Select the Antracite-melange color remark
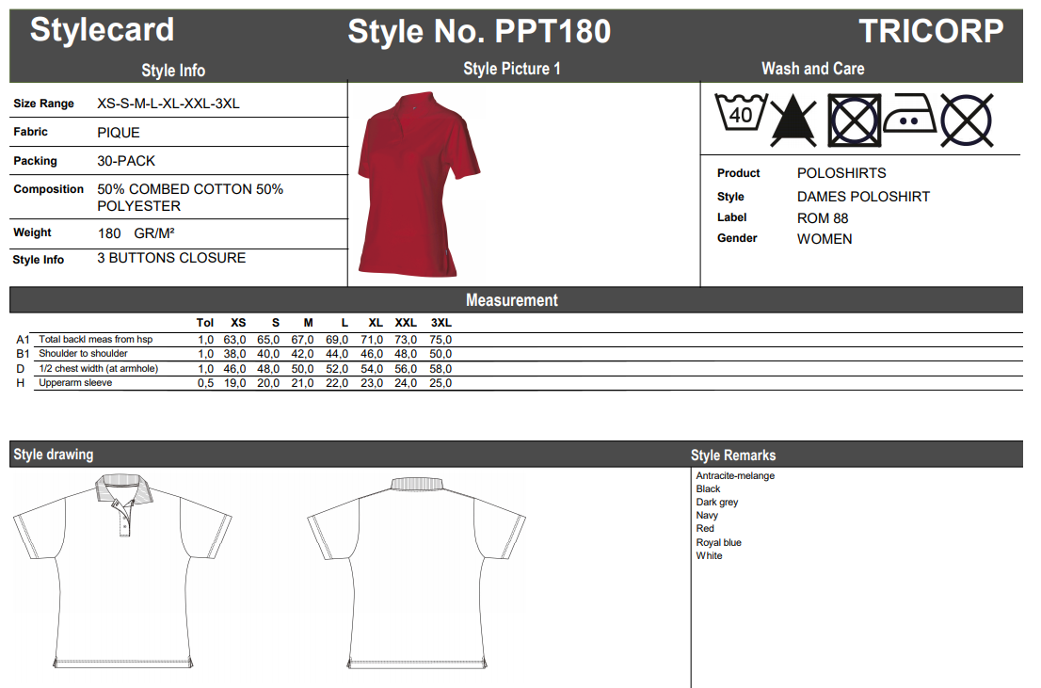Viewport: 1041px width, 688px height. coord(735,475)
